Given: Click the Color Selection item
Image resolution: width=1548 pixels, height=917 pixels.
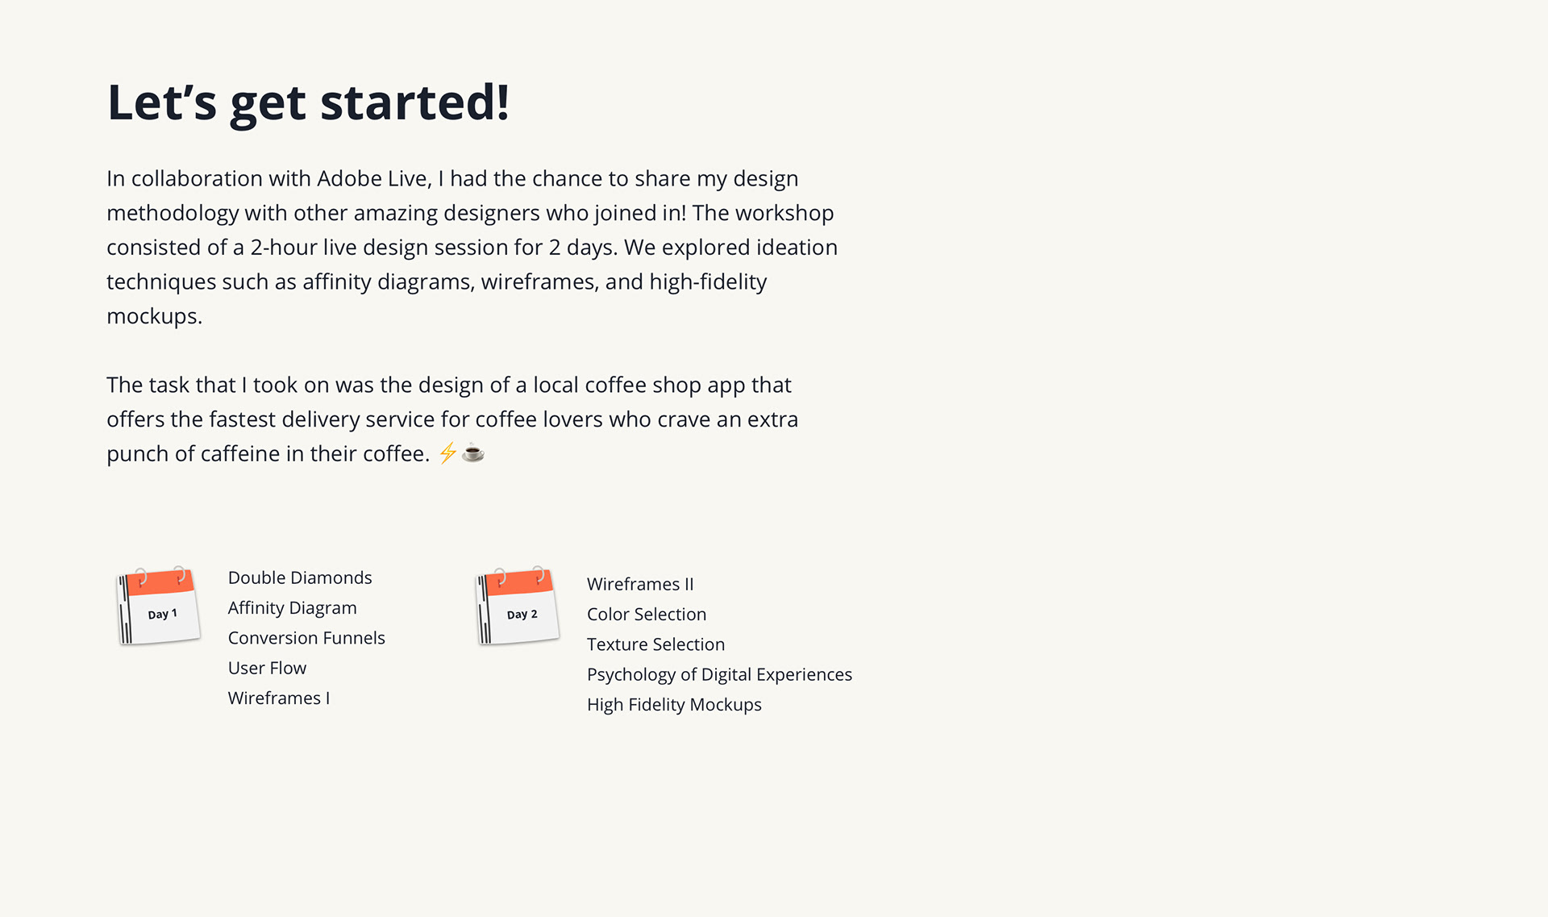Looking at the screenshot, I should pos(647,615).
